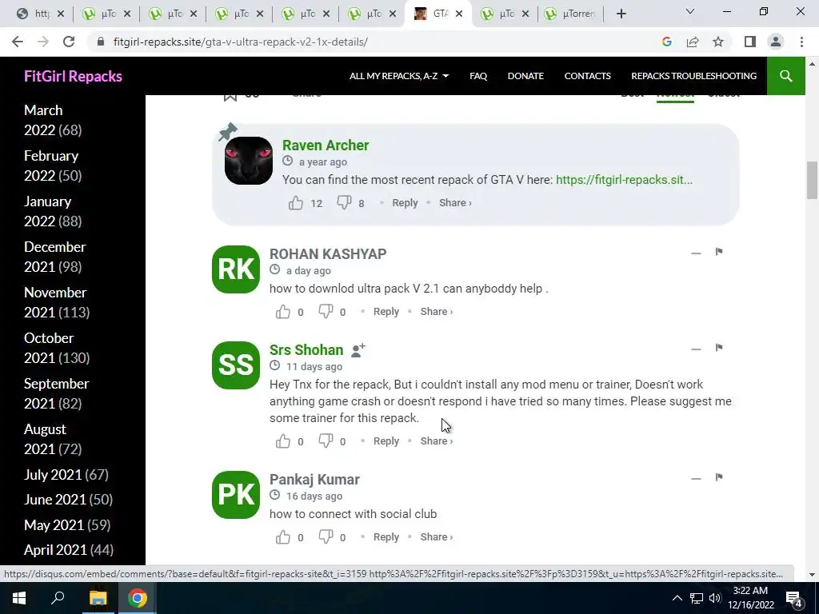Open Share options on Srs Shohan's comment

(x=436, y=441)
